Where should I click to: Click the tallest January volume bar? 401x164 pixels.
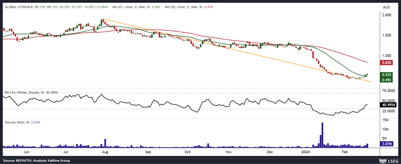323,135
